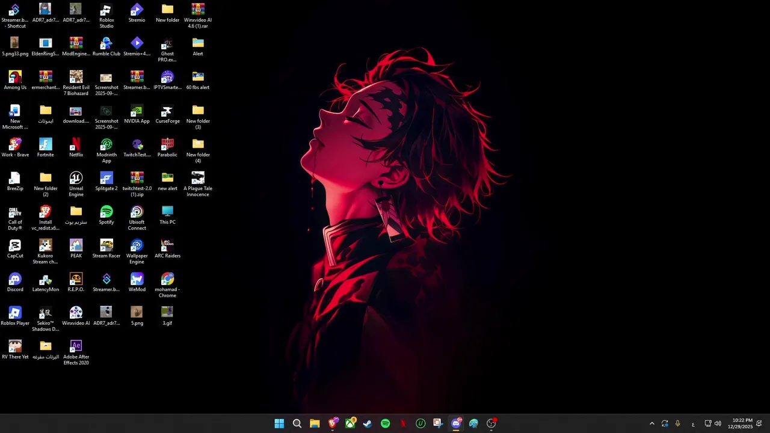Open Steam from the taskbar
Viewport: 770px width, 433px height.
368,423
